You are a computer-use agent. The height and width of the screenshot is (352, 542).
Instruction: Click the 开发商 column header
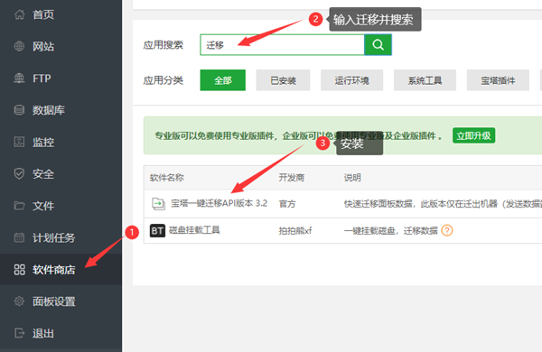coord(292,178)
